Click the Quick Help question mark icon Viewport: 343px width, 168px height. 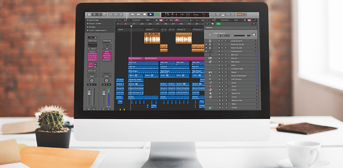99,14
